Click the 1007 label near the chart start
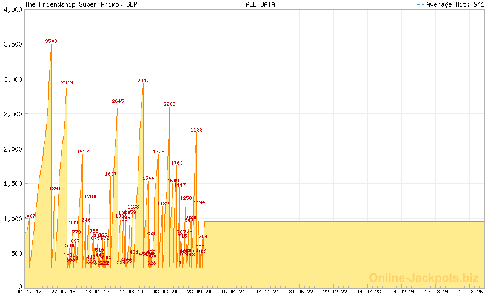 [x=30, y=216]
